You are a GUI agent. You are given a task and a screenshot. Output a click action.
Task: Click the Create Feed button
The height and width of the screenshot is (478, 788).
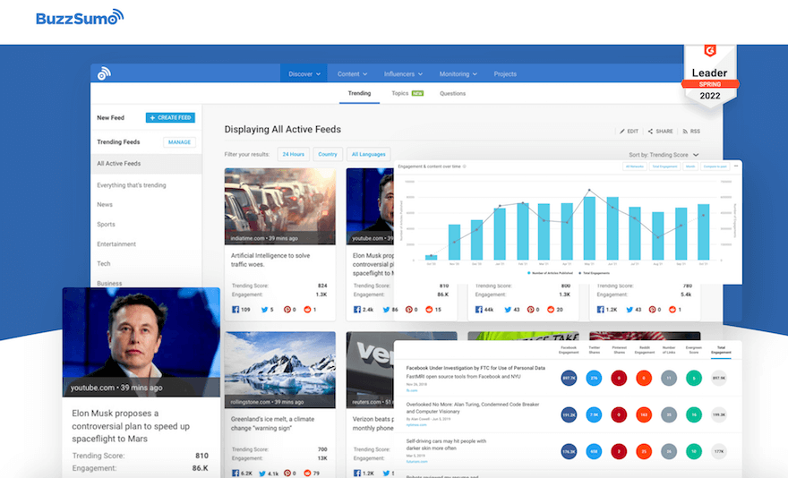click(x=170, y=117)
